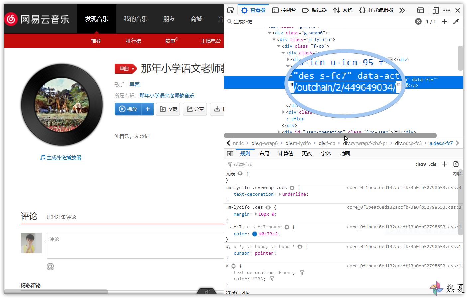Screen dimensions: 467x298
Task: Open the 网络 network tab
Action: [x=343, y=10]
